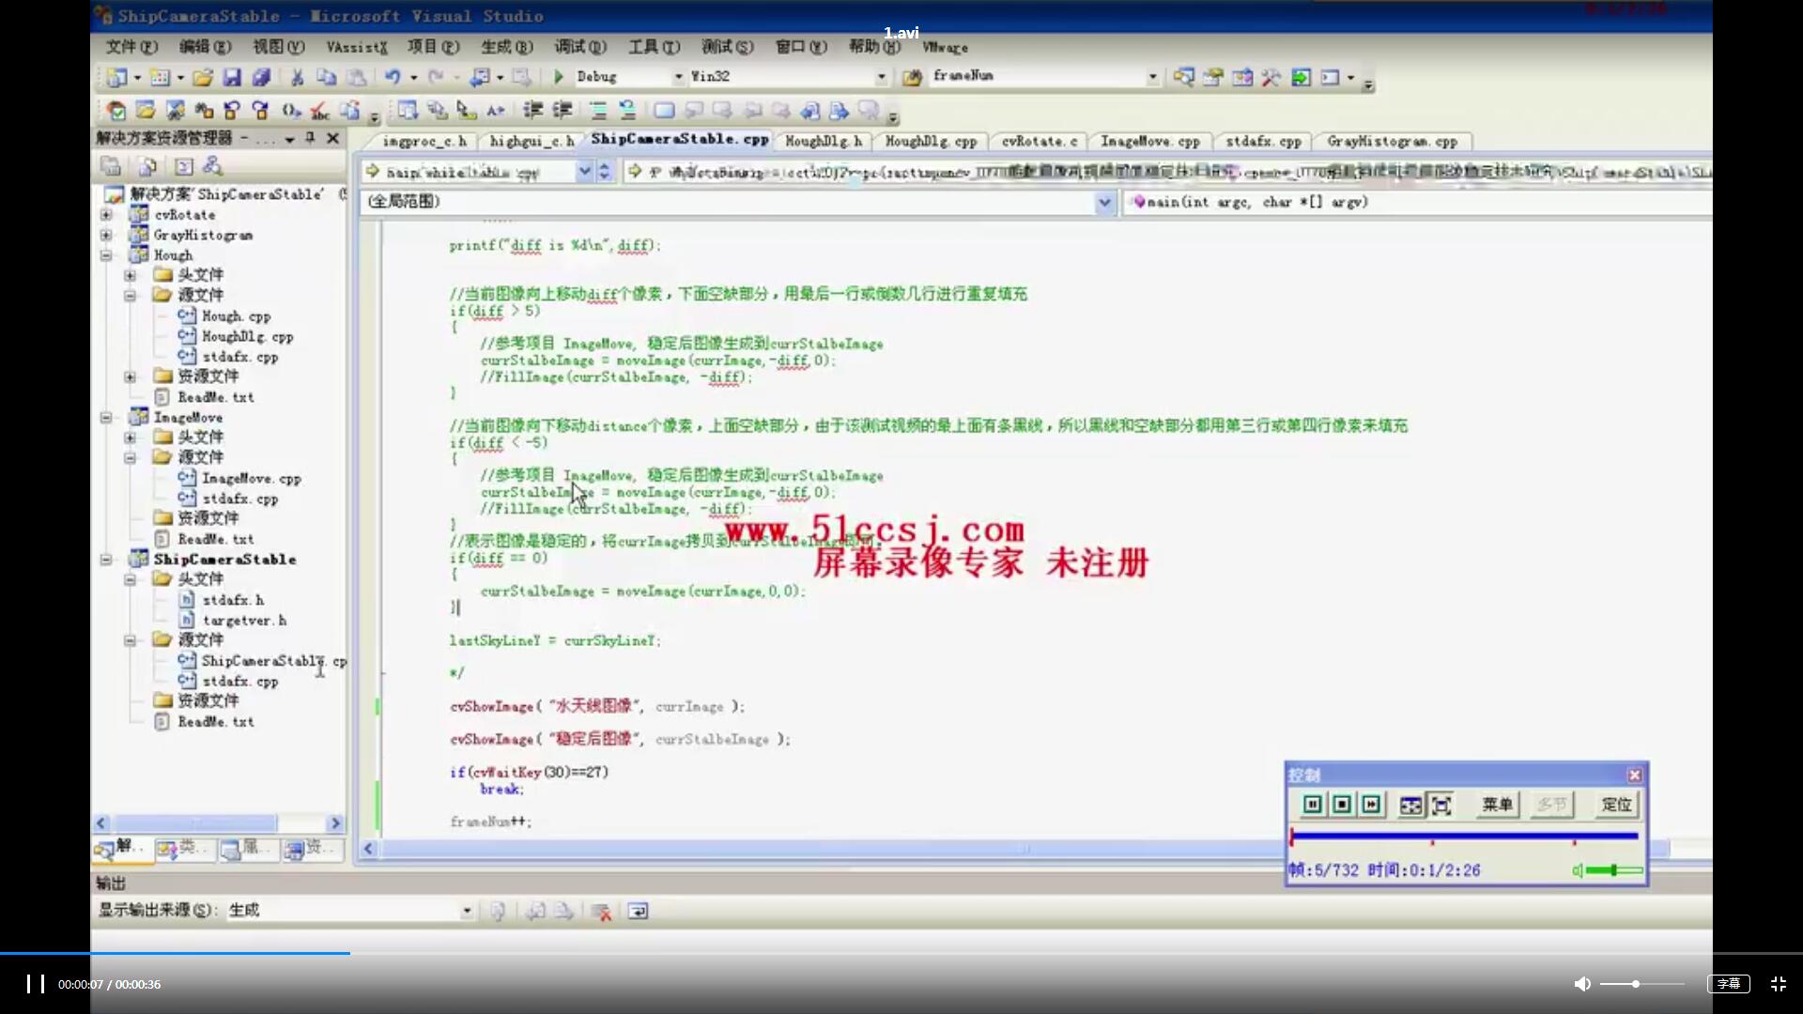This screenshot has width=1803, height=1014.
Task: Comment out selected lines icon
Action: coord(598,111)
